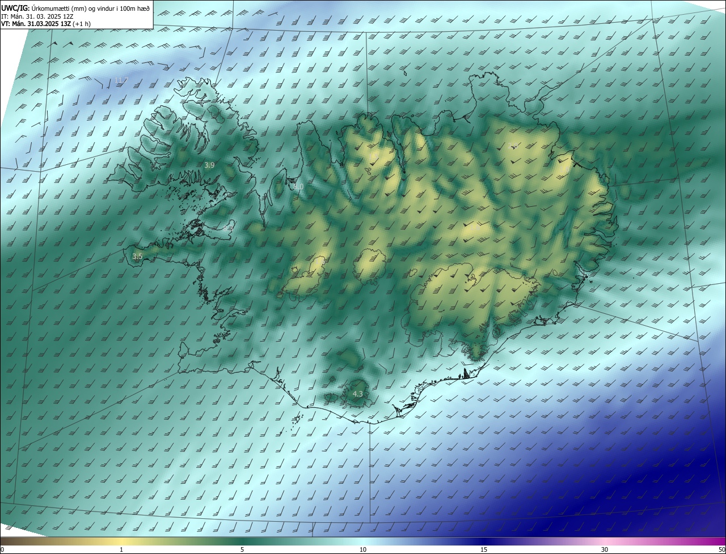The height and width of the screenshot is (554, 726).
Task: Click the '30' label on the color scale
Action: coord(605,549)
